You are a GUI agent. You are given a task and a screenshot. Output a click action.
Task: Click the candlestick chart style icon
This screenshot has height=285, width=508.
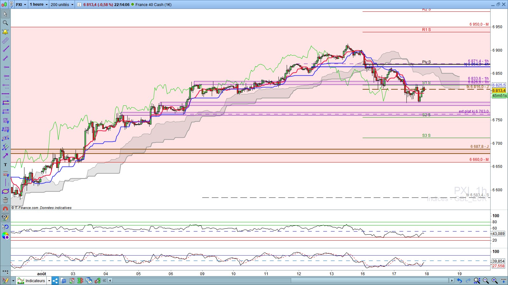(x=4, y=4)
